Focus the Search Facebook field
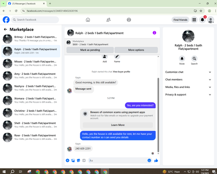The height and width of the screenshot is (174, 217). click(35, 20)
